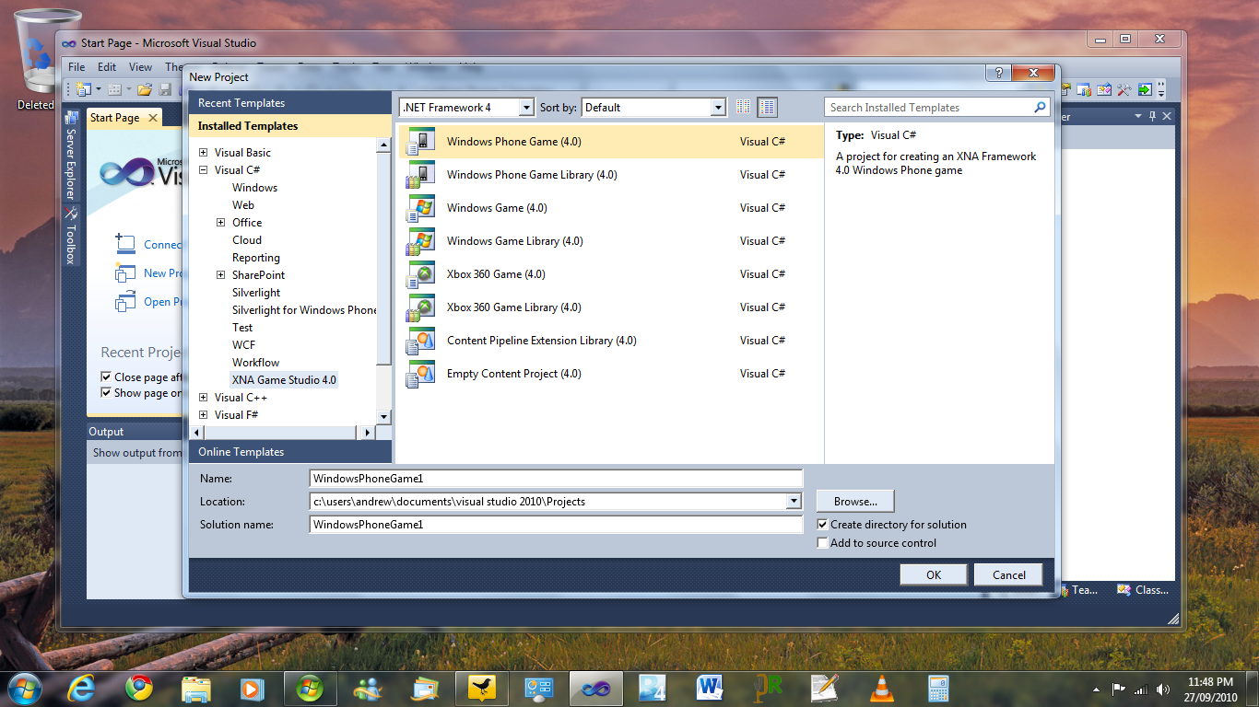Expand the Office tree node
The width and height of the screenshot is (1259, 707).
coord(221,223)
